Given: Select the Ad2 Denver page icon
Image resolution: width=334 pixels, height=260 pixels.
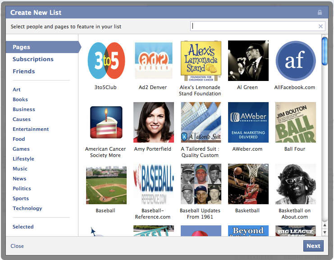Looking at the screenshot, I should [154, 61].
